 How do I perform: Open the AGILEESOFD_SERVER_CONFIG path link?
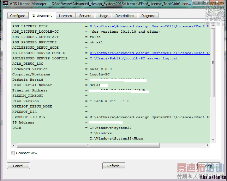150,53
